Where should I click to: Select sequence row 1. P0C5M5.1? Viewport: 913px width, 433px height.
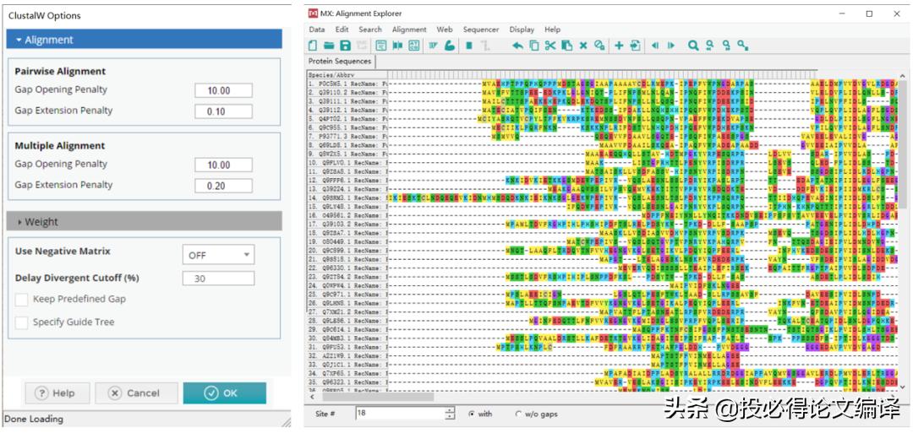pyautogui.click(x=347, y=84)
